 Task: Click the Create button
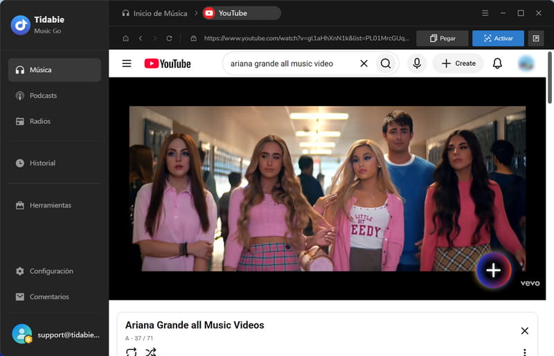pos(458,64)
